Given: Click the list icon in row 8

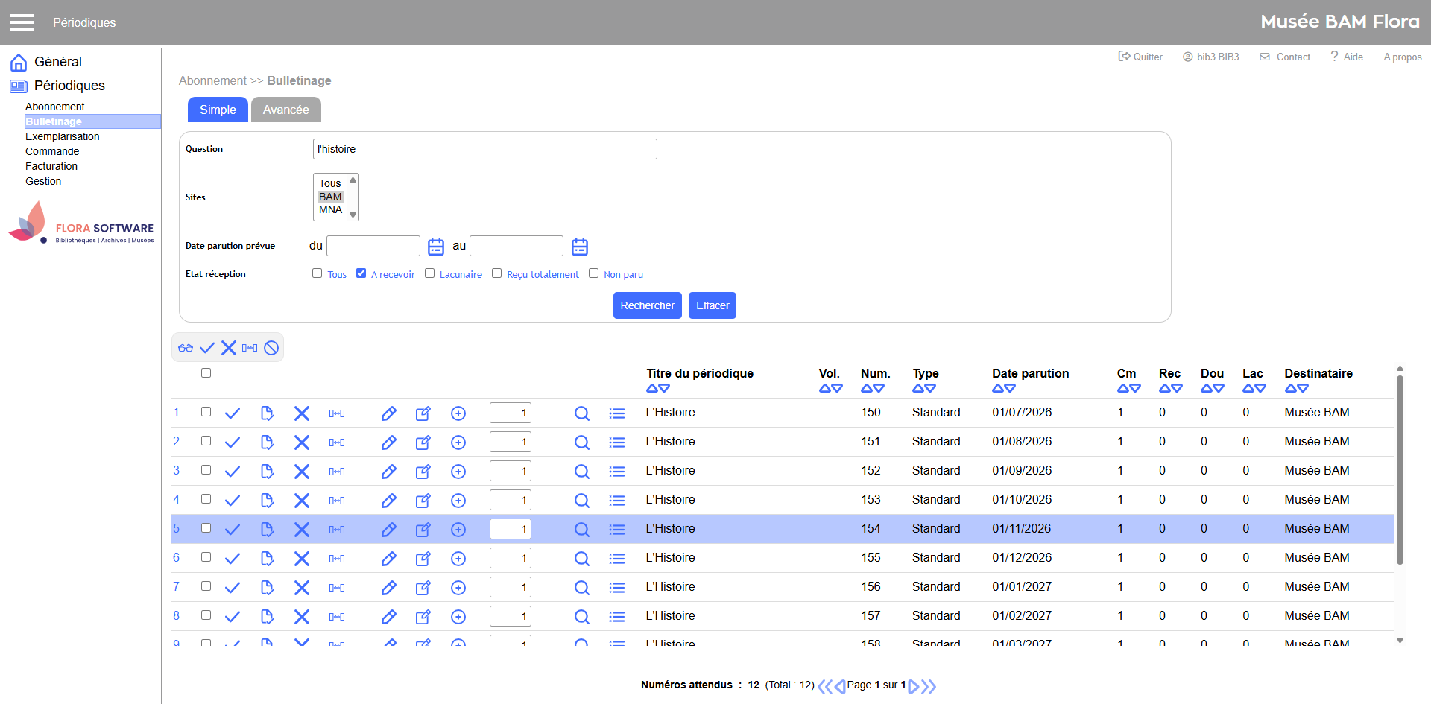Looking at the screenshot, I should [x=617, y=617].
